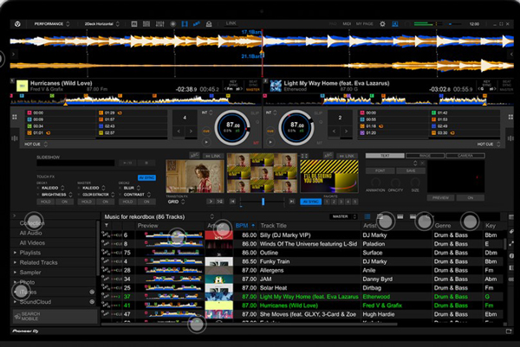Adjust the video crossfader slider
The height and width of the screenshot is (347, 520).
263,202
